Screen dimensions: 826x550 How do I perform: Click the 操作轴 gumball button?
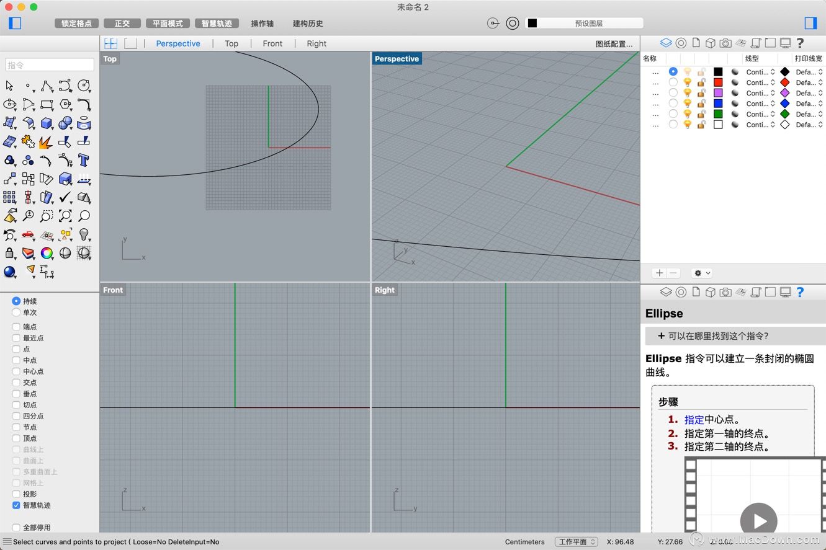(262, 24)
